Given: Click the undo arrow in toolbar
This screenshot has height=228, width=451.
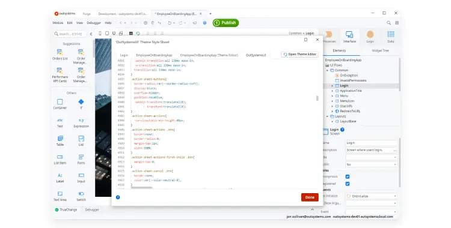Looking at the screenshot, I should (170, 23).
